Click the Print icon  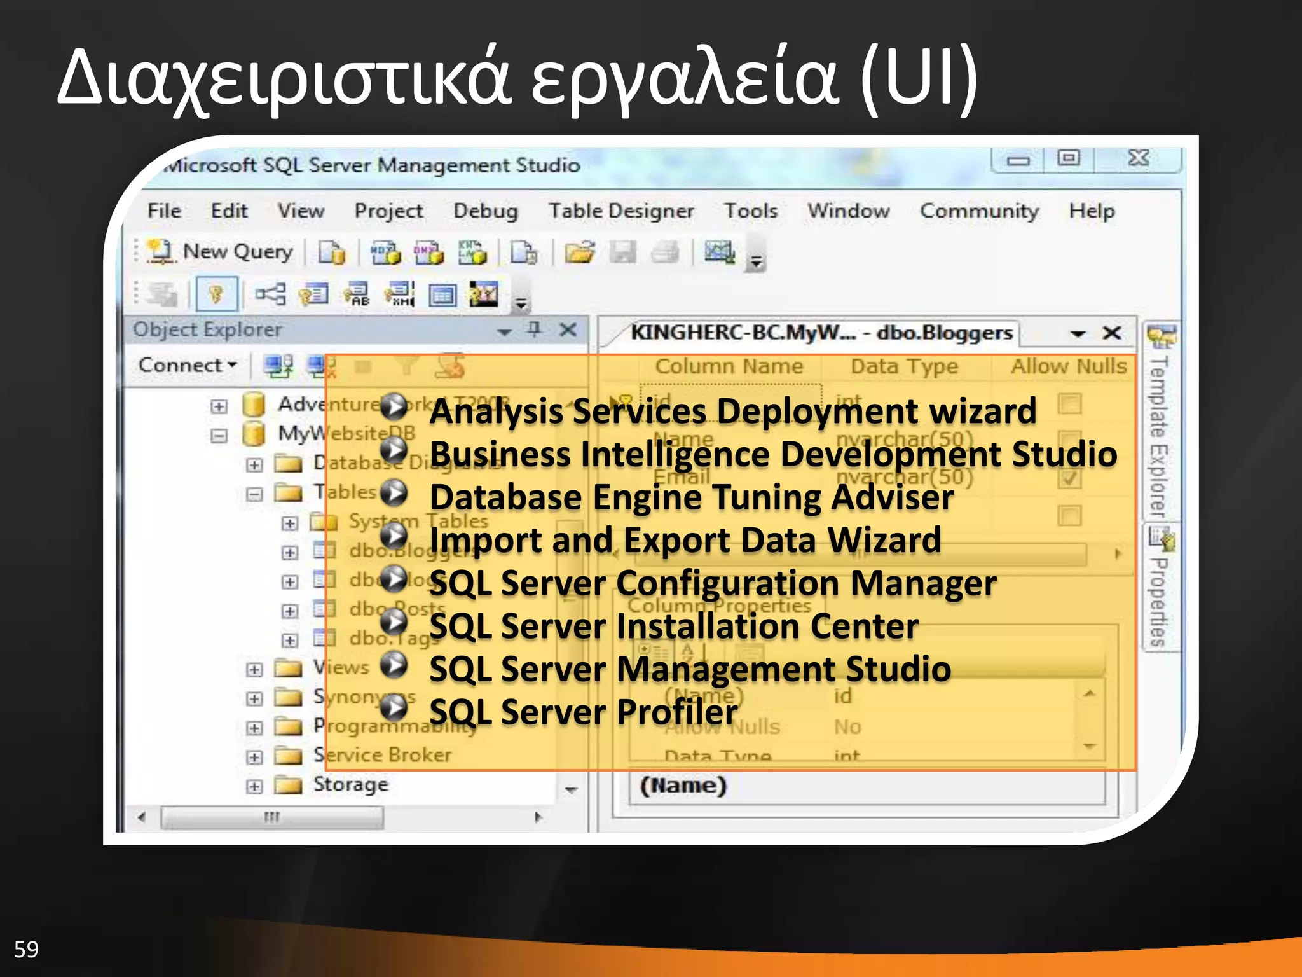pos(666,253)
